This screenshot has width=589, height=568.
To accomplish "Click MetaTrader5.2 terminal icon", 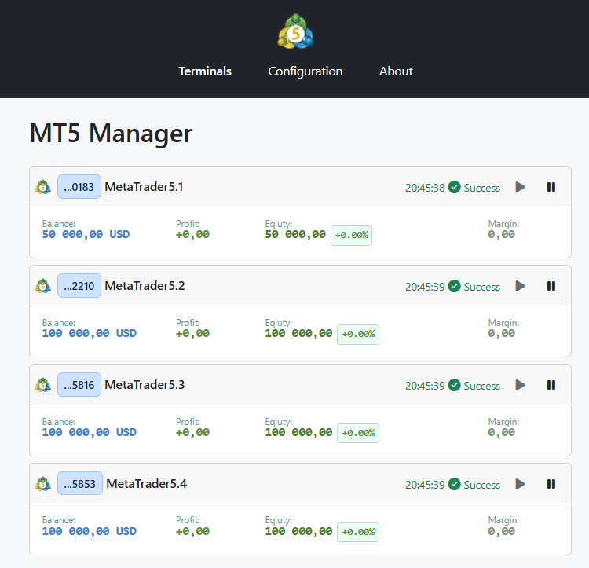I will coord(43,286).
